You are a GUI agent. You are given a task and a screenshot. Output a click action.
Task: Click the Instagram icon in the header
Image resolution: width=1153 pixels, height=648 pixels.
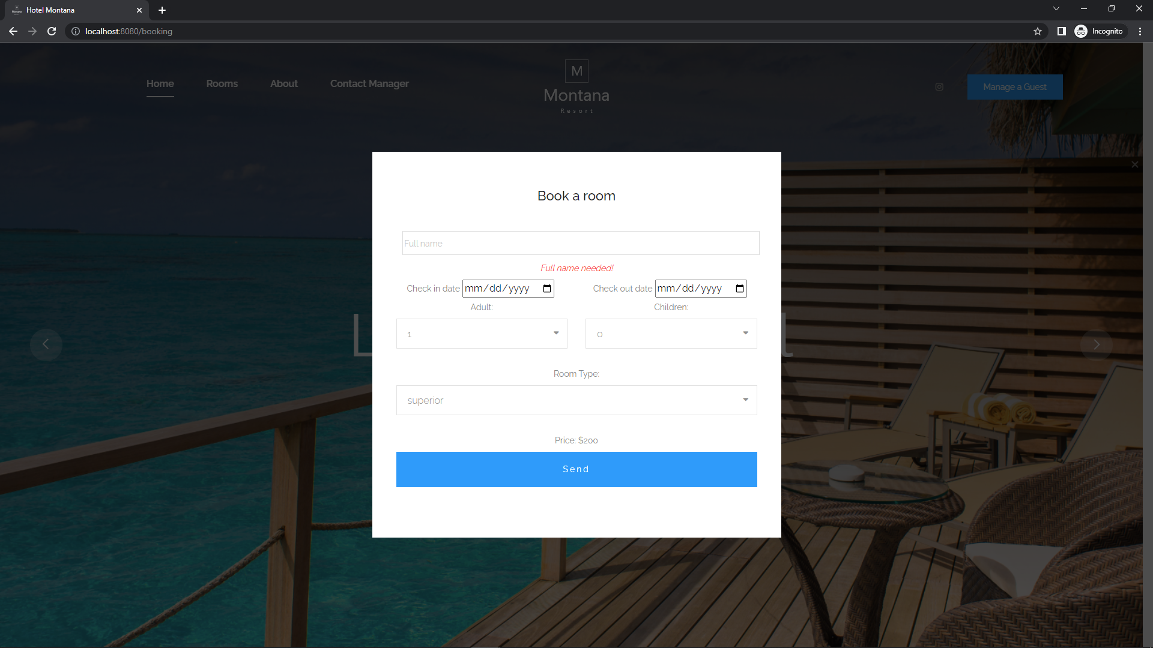[939, 86]
